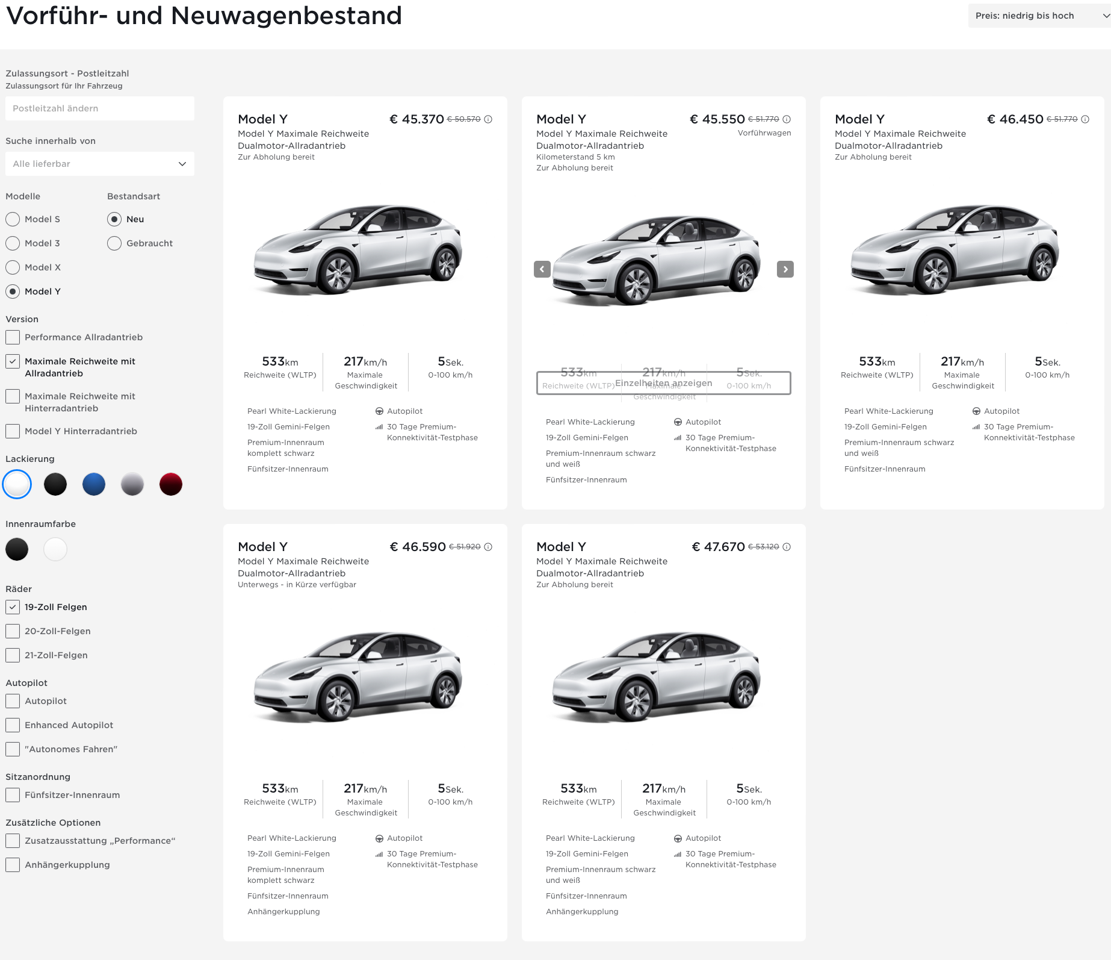Screen dimensions: 1111x960
Task: Click the price info icon beside € 46.450
Action: click(x=1085, y=119)
